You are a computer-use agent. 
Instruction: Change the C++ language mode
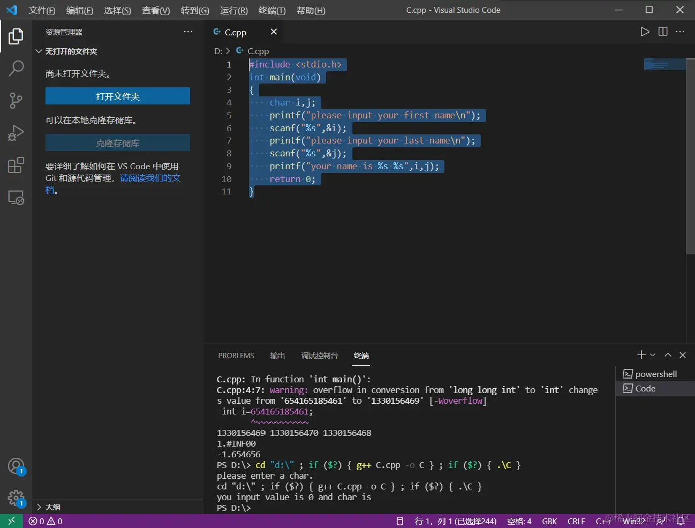[603, 521]
